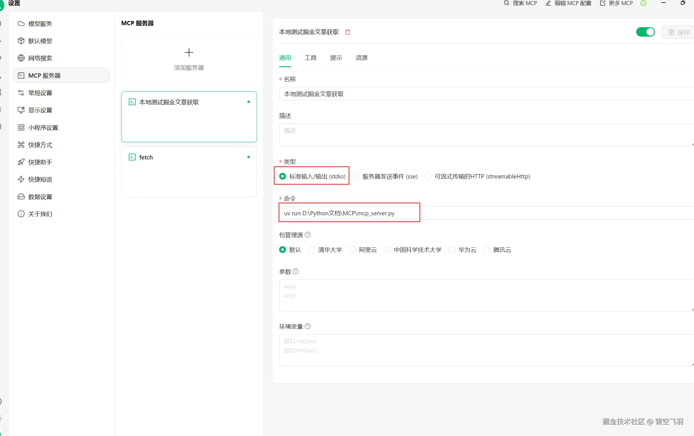Toggle the server enable switch off
The image size is (694, 436).
click(645, 32)
